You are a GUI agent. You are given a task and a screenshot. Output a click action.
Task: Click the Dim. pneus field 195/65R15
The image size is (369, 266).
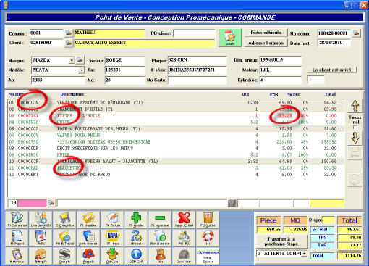coord(281,60)
